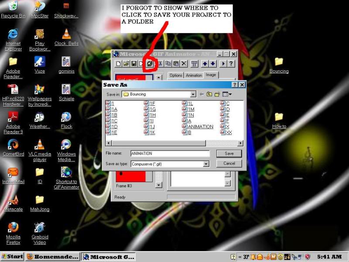Select file 1J in the list
The height and width of the screenshot is (262, 349).
149,127
